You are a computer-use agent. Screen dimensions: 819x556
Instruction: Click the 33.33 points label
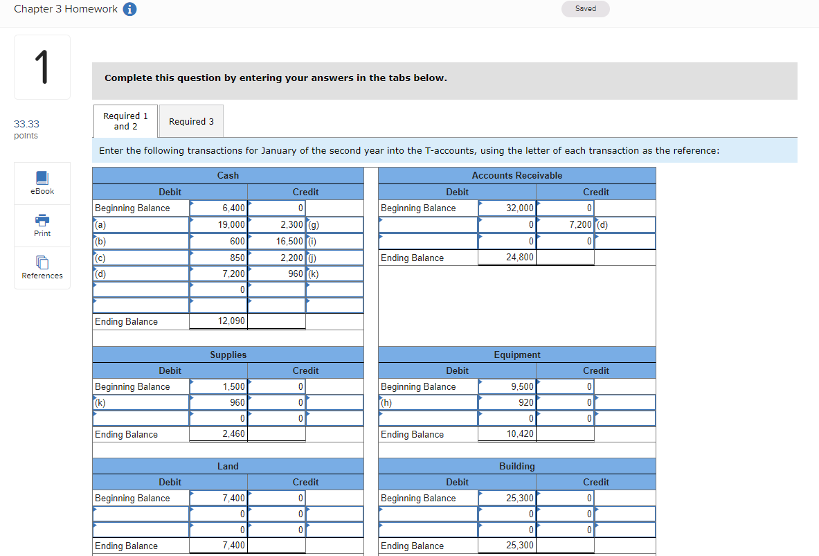(26, 129)
